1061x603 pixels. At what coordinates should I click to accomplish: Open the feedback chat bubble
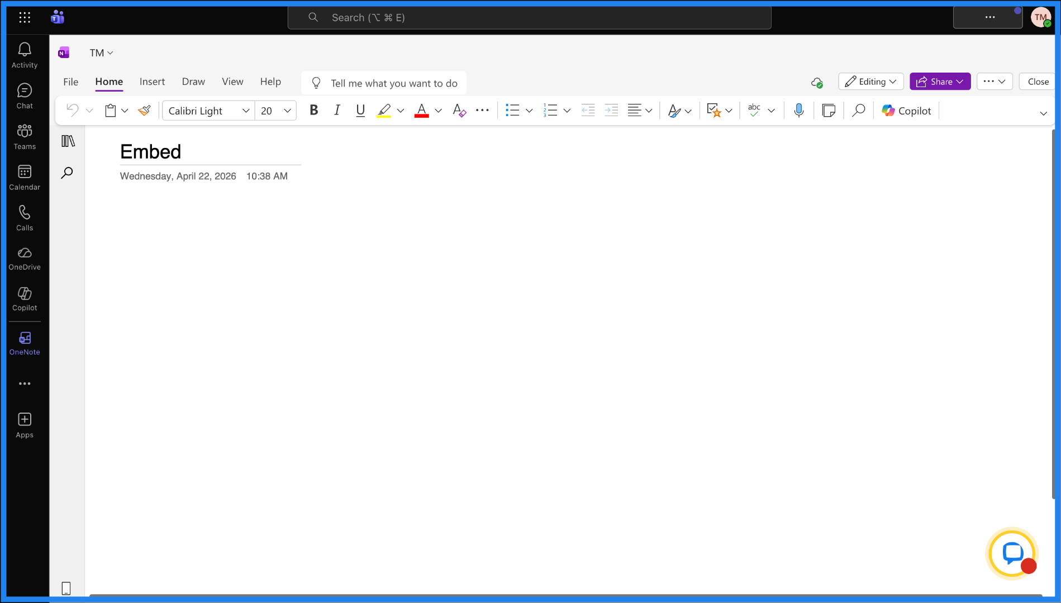[x=1012, y=553]
